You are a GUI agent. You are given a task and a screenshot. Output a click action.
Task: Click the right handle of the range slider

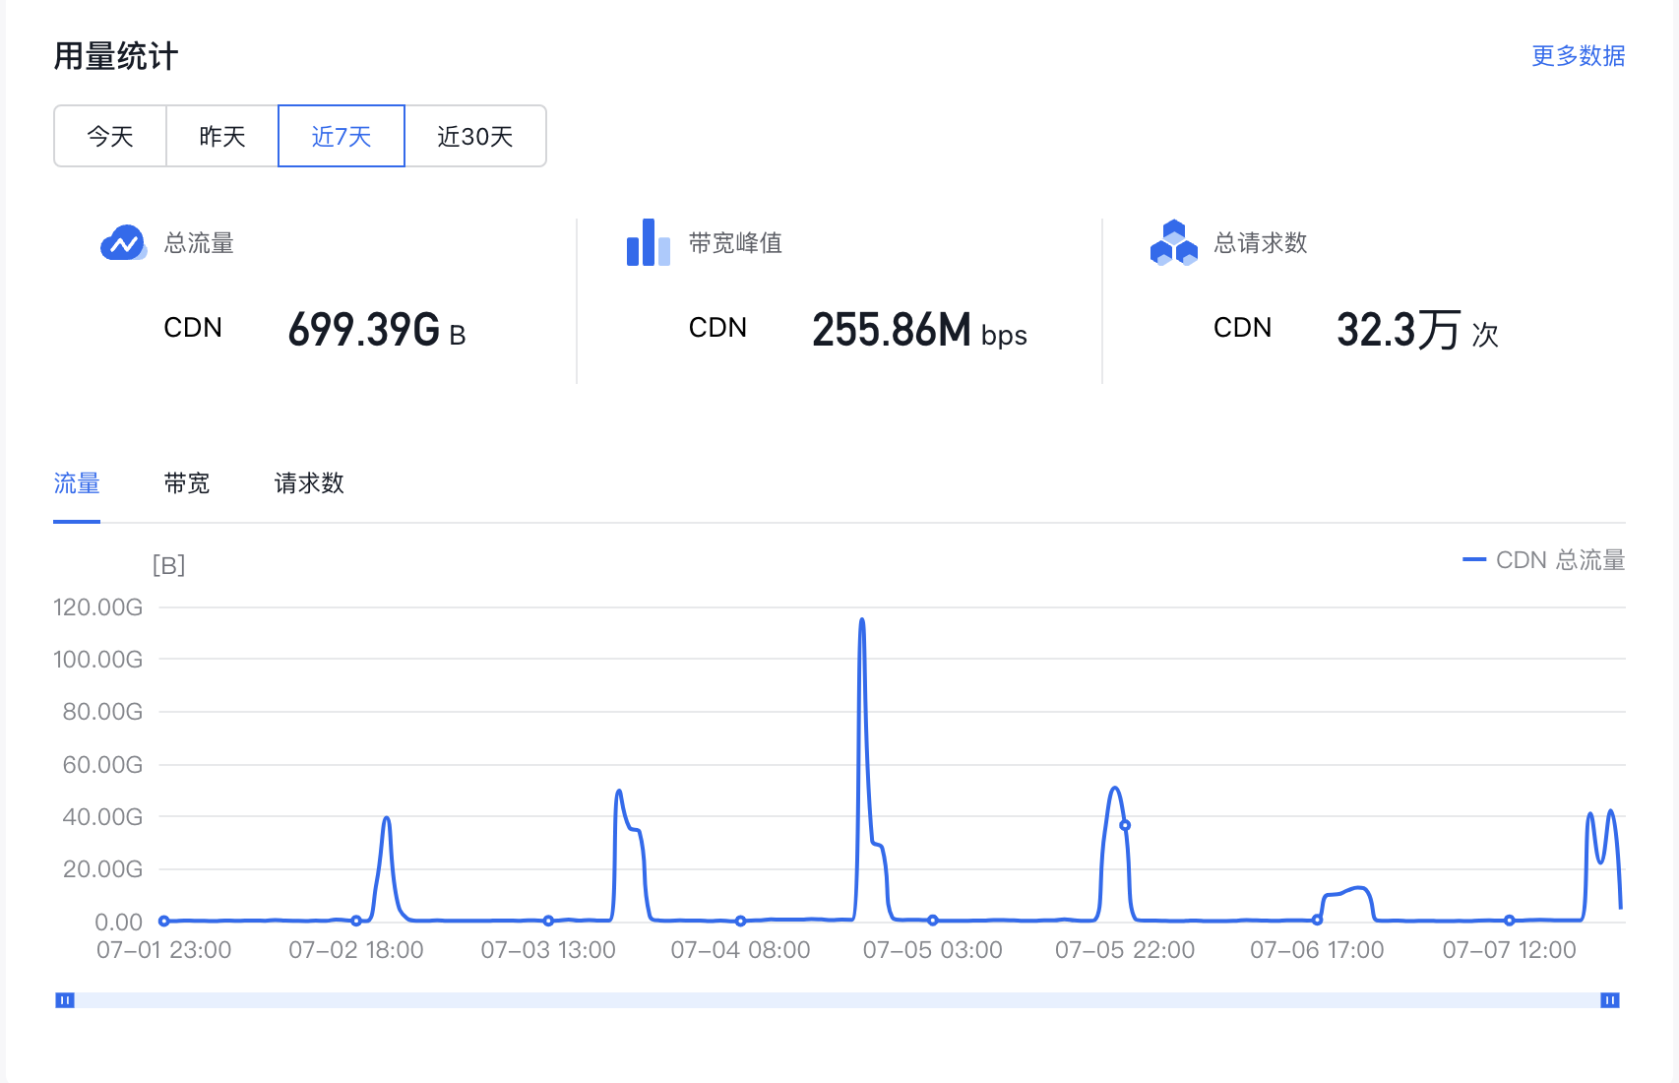tap(1610, 1000)
